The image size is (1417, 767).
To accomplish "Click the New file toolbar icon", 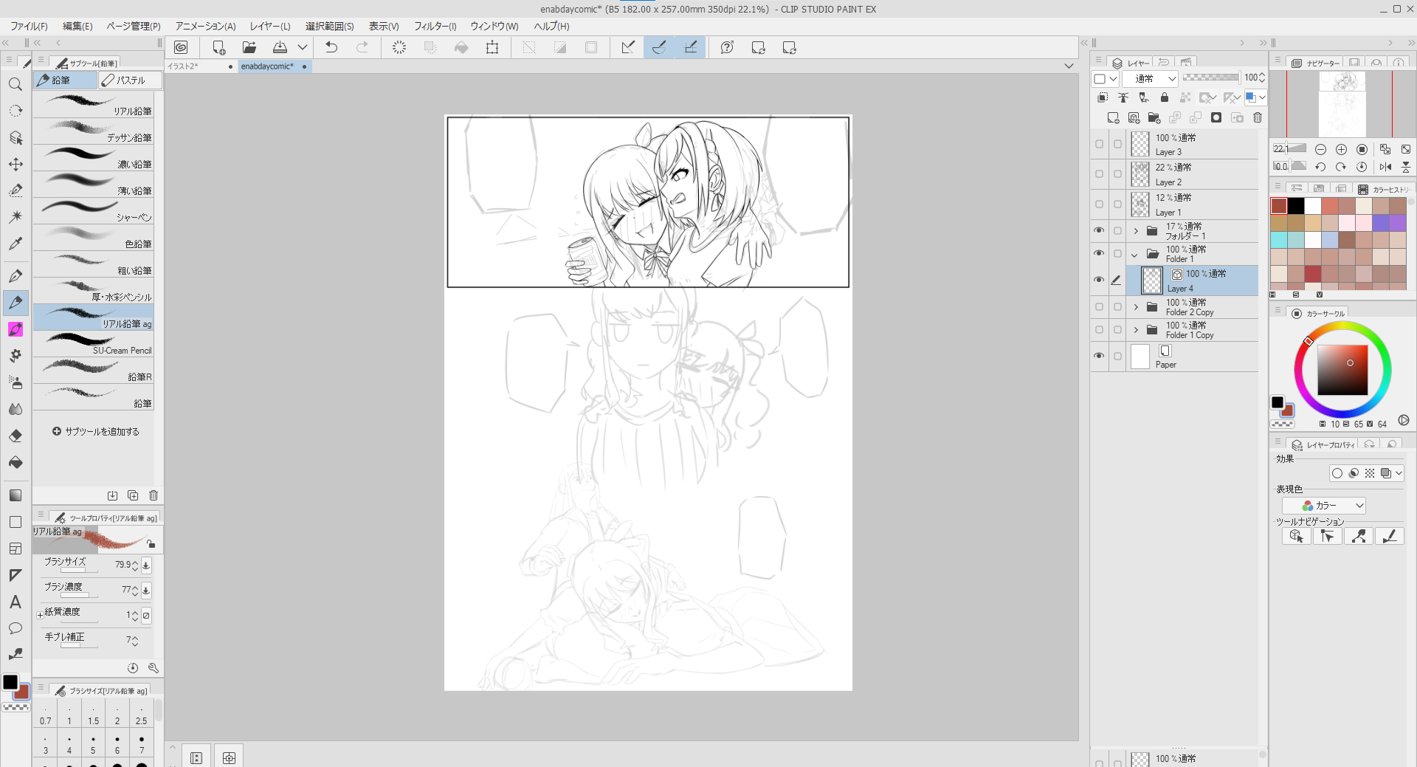I will 218,47.
